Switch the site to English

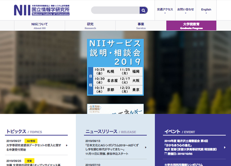pyautogui.click(x=206, y=10)
